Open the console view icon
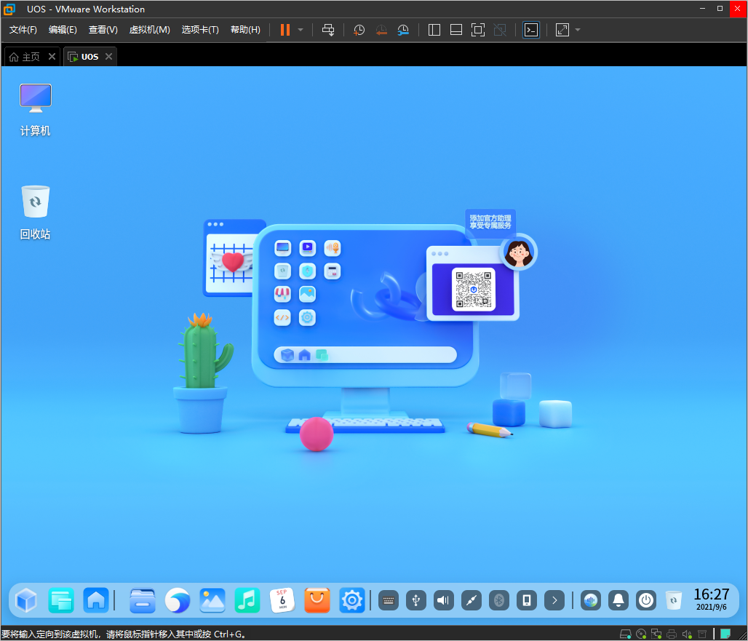748x641 pixels. pyautogui.click(x=531, y=30)
